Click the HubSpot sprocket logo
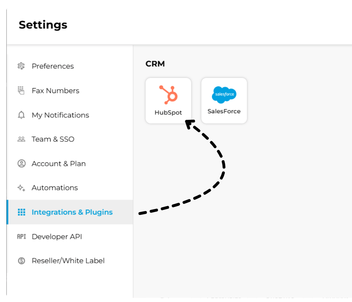This screenshot has width=352, height=302. coord(168,95)
